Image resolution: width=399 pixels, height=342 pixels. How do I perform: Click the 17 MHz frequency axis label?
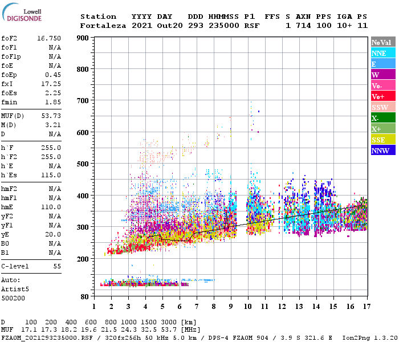367,307
